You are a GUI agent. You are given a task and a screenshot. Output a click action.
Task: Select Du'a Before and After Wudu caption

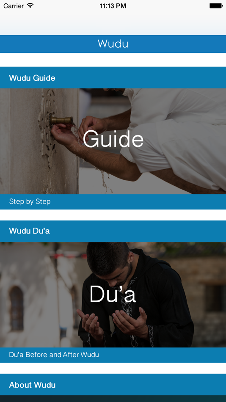click(54, 355)
